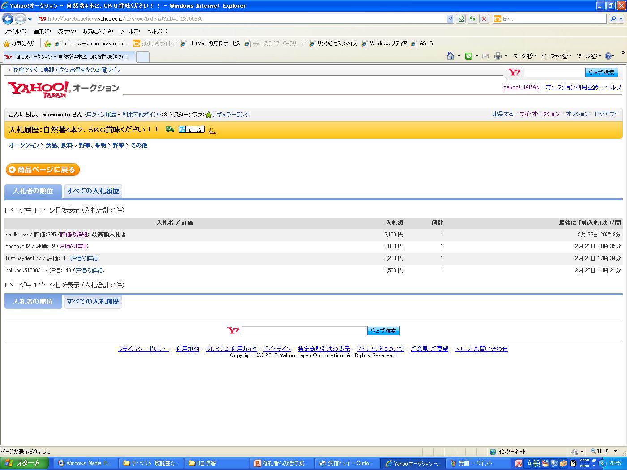Open the セーフティ dropdown menu
627x470 pixels.
tap(557, 56)
